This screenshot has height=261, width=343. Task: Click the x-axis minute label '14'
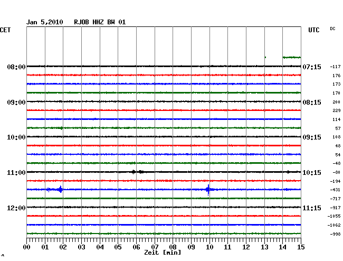pos(282,247)
